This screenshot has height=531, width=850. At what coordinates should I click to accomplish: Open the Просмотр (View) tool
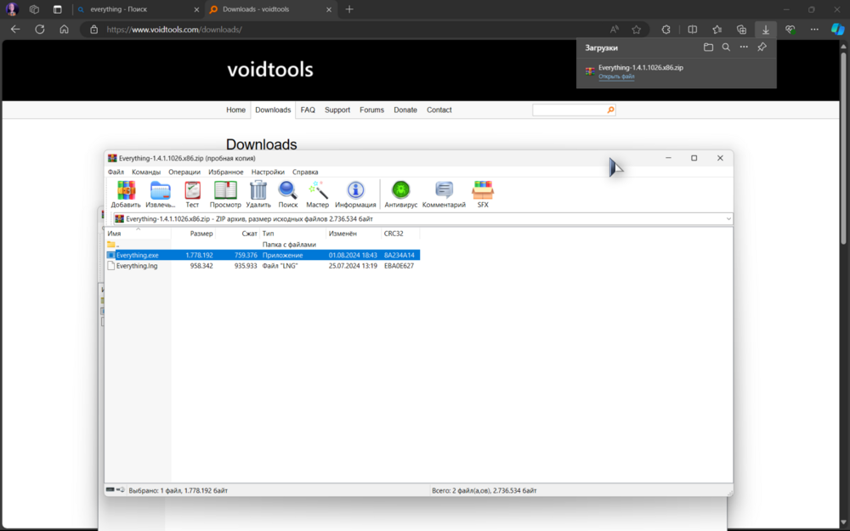pos(225,195)
